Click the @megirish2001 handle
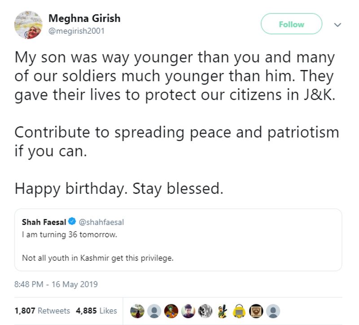359x325 pixels. click(76, 31)
